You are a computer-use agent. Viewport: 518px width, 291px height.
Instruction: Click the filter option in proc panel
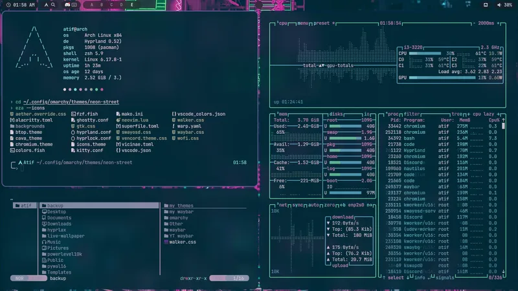pos(412,114)
